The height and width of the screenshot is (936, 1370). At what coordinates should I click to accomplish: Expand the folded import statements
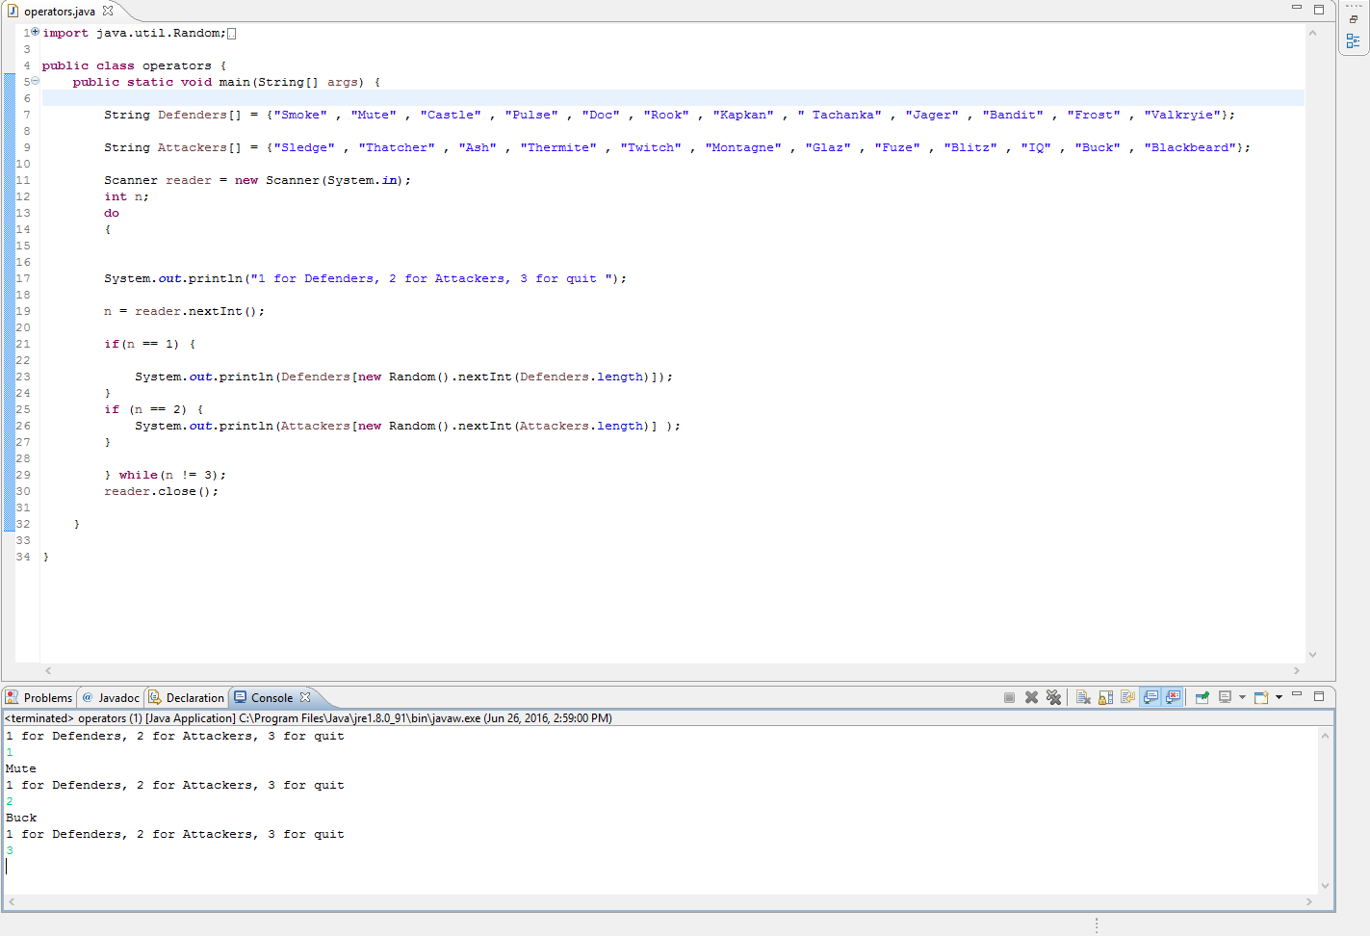(36, 32)
